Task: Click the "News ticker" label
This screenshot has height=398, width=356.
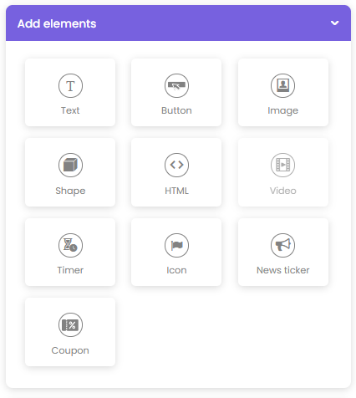Action: [x=282, y=270]
